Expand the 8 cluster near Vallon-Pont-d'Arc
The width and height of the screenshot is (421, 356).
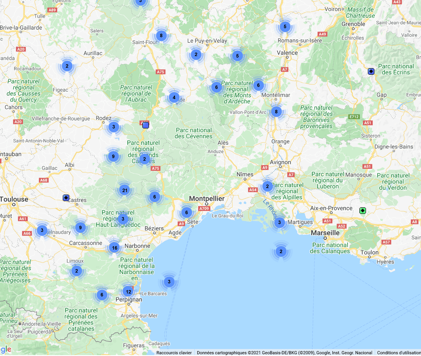coord(276,112)
